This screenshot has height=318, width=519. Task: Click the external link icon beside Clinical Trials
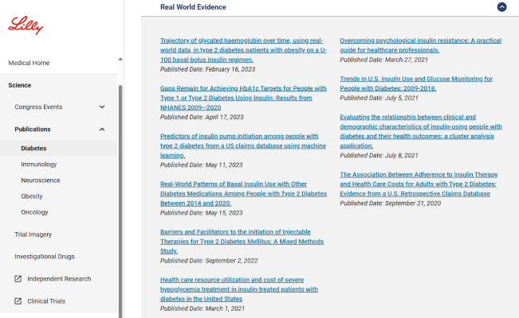pyautogui.click(x=18, y=301)
